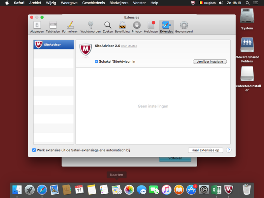Open the Venster menu

pos(139,3)
